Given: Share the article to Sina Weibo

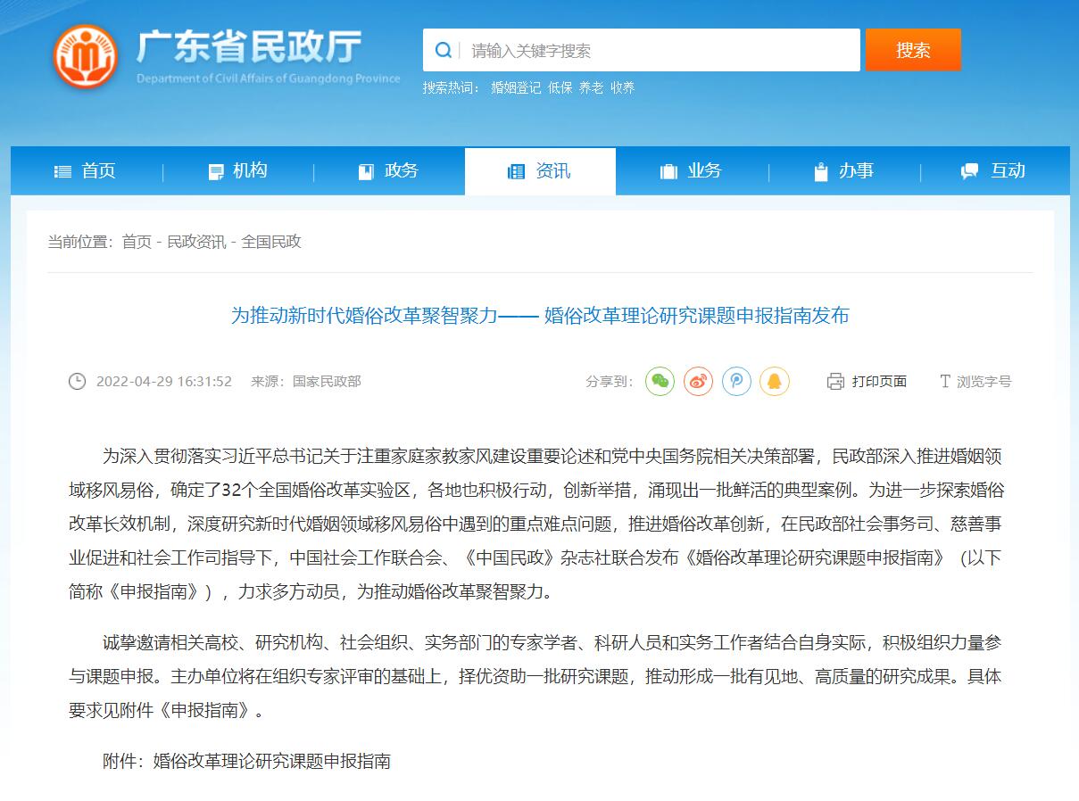Looking at the screenshot, I should coord(698,382).
